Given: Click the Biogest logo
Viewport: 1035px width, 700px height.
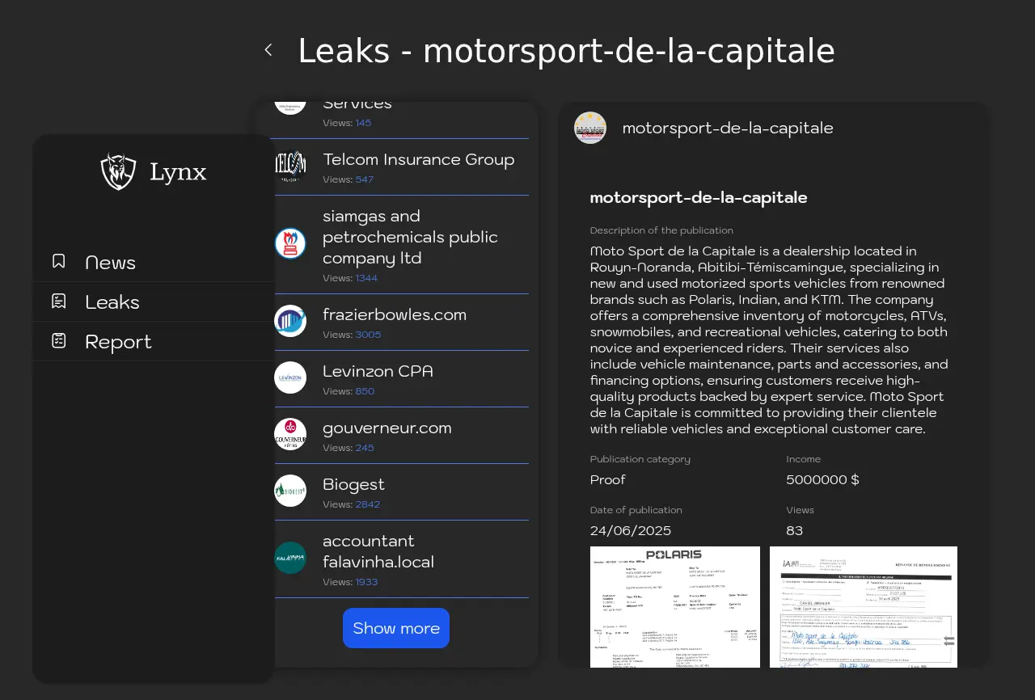Looking at the screenshot, I should coord(290,491).
